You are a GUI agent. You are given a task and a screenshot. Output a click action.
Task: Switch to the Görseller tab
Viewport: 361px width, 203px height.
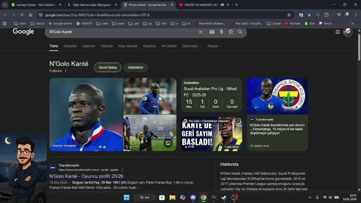70,46
